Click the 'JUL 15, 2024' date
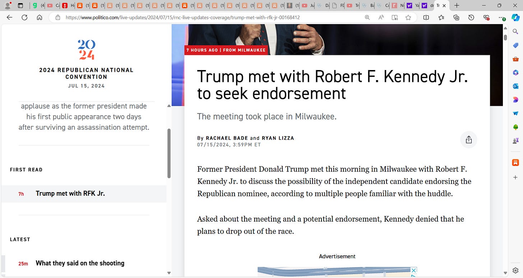The image size is (523, 278). (x=86, y=86)
